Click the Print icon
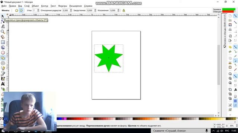Viewport: 238px width, 133px height. (x=230, y=30)
